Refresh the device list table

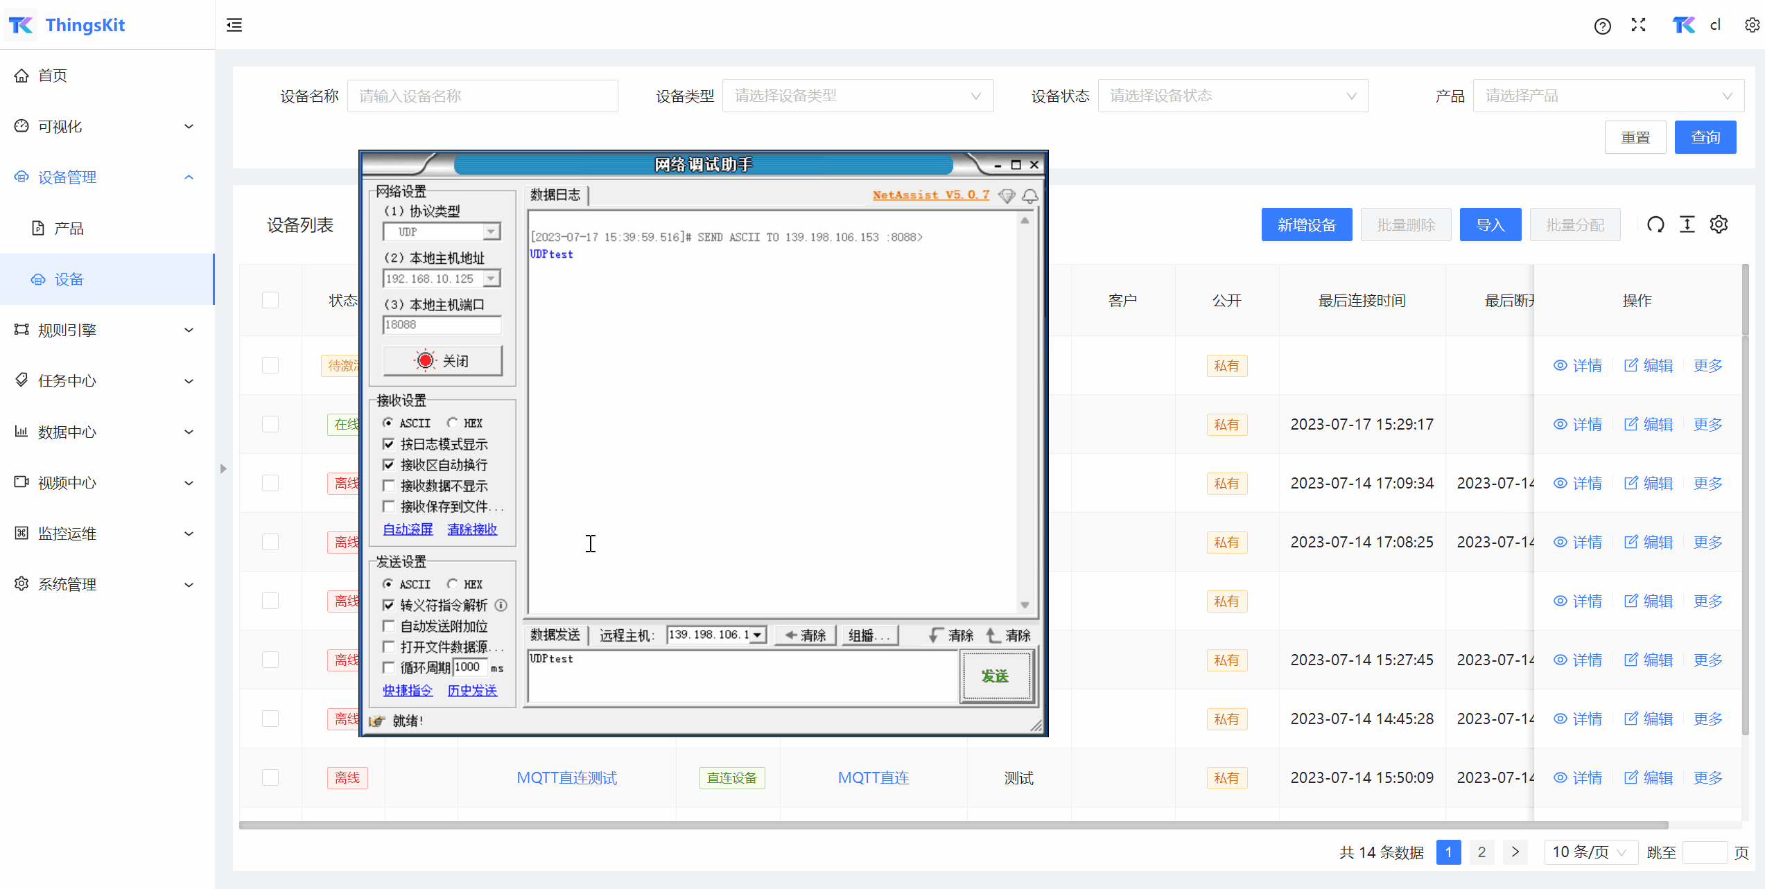tap(1655, 225)
